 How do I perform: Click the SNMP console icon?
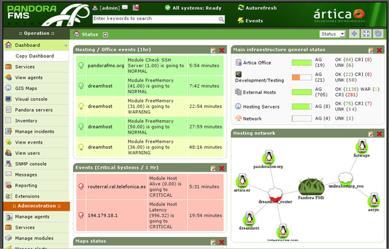pyautogui.click(x=9, y=164)
